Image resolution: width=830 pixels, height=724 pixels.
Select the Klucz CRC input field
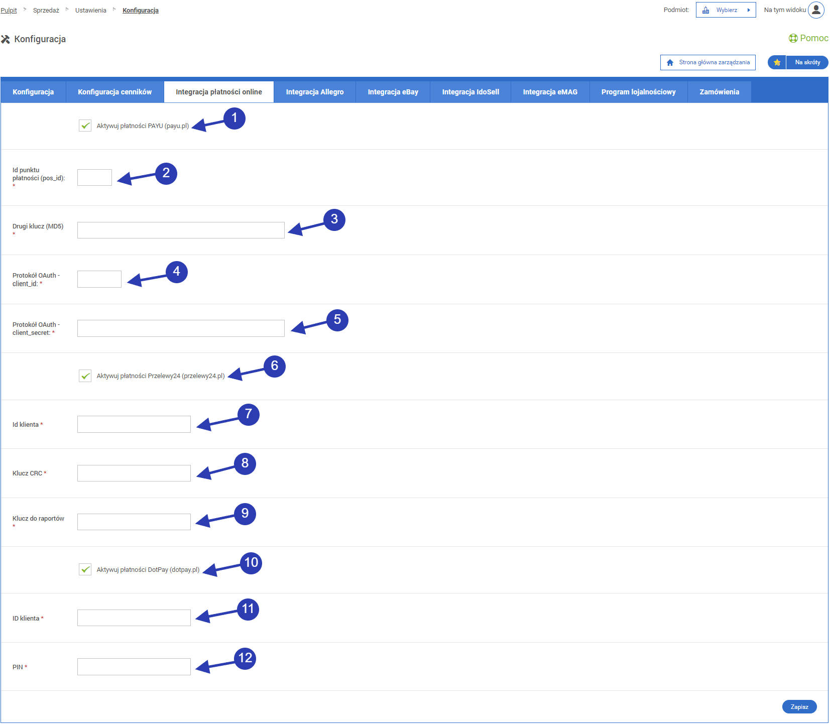134,473
